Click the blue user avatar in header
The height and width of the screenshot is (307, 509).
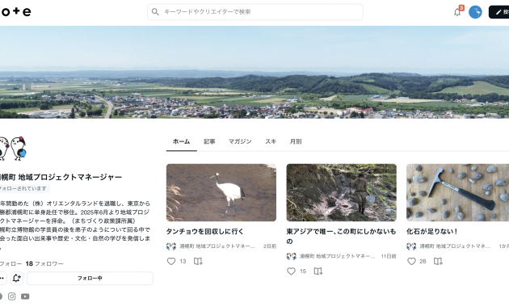pyautogui.click(x=475, y=12)
